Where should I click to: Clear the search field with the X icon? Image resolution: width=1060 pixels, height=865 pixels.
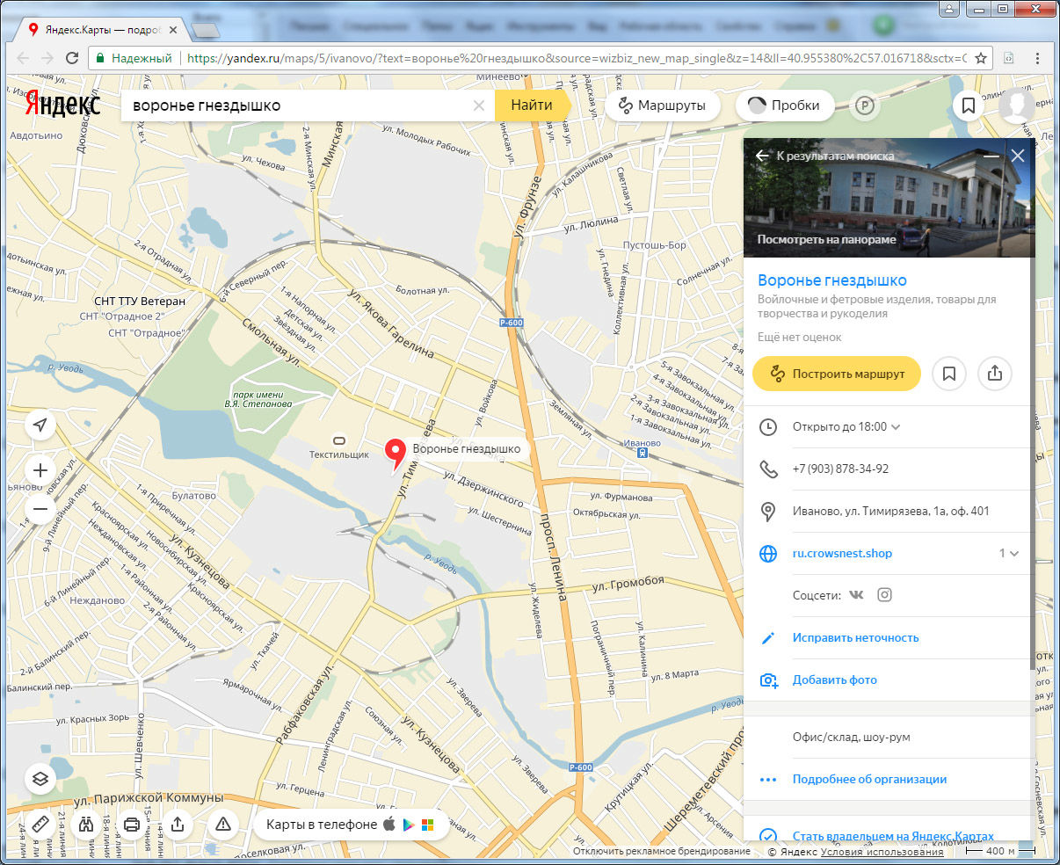coord(479,105)
